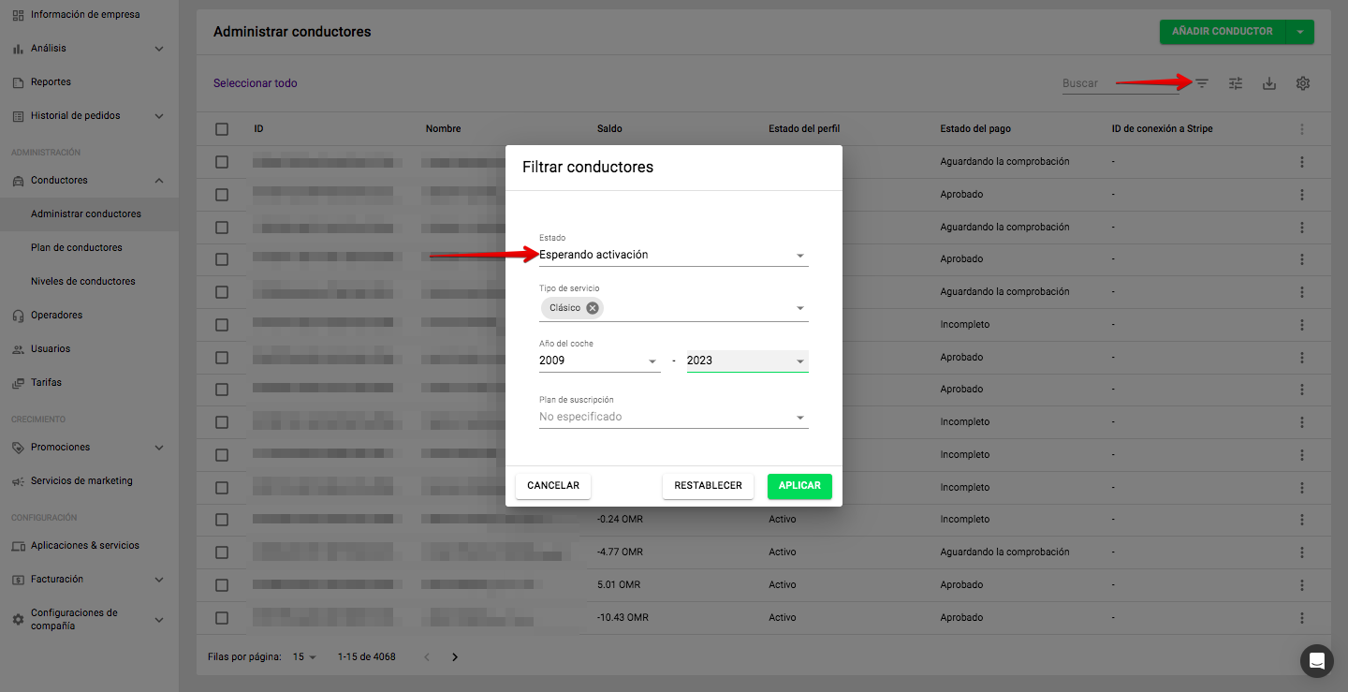Open the table header three-dot menu
Viewport: 1348px width, 692px height.
1301,129
